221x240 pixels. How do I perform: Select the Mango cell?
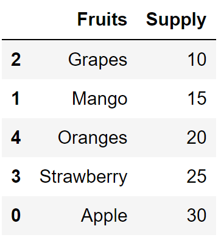100,99
